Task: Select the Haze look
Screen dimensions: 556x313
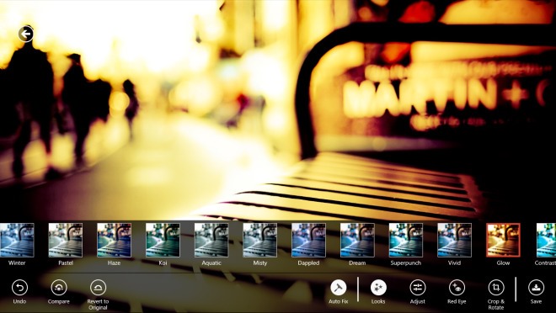Action: (115, 240)
